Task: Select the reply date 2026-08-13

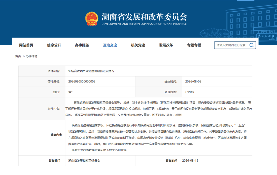Action: tap(190, 161)
